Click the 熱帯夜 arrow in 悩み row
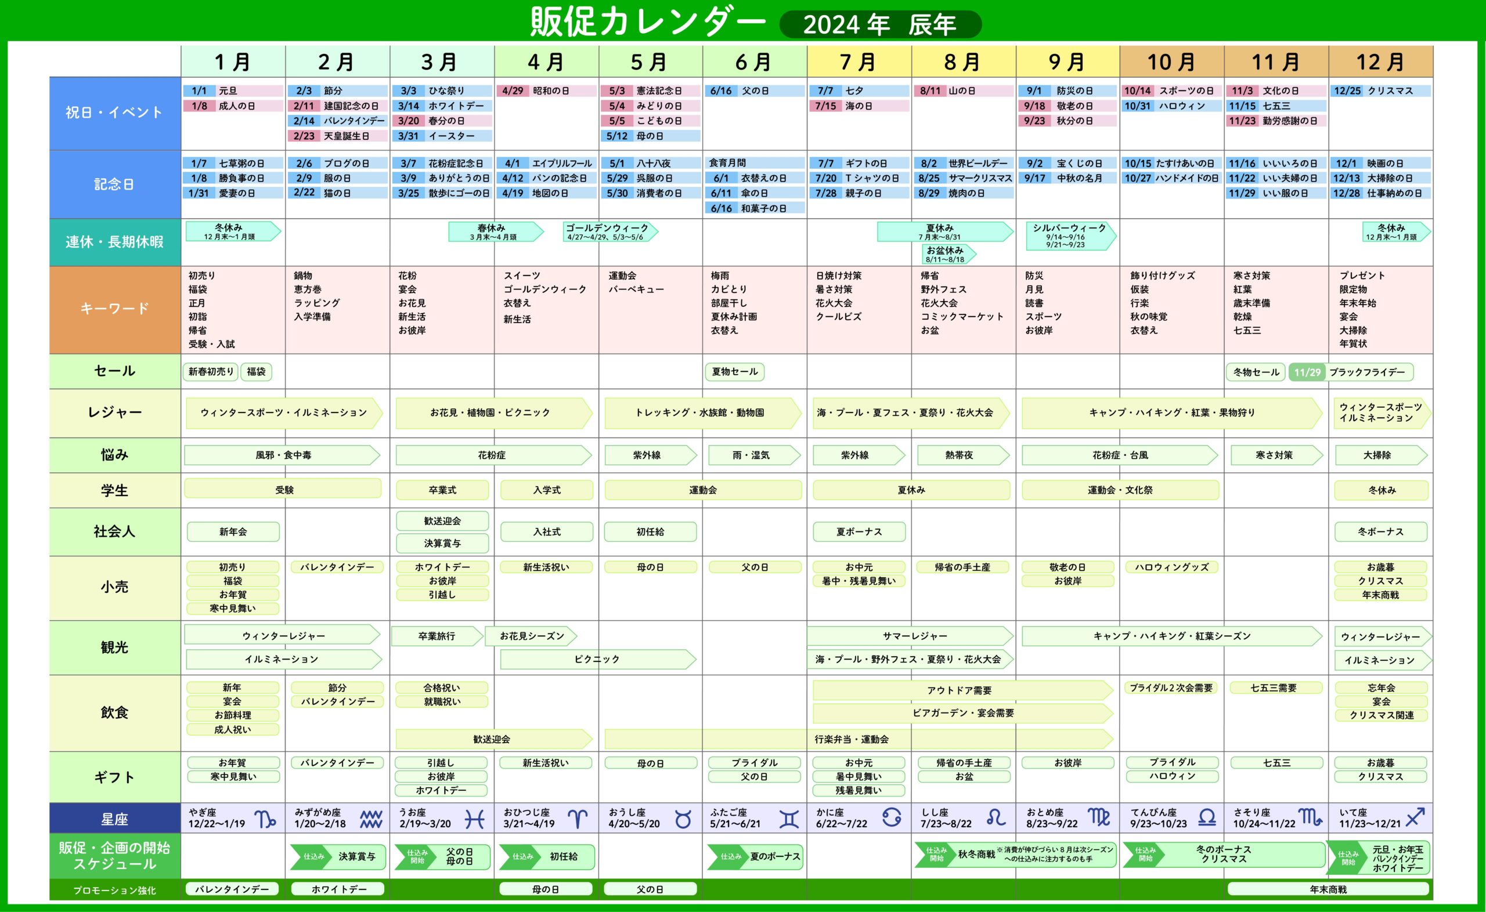This screenshot has width=1486, height=912. [963, 455]
